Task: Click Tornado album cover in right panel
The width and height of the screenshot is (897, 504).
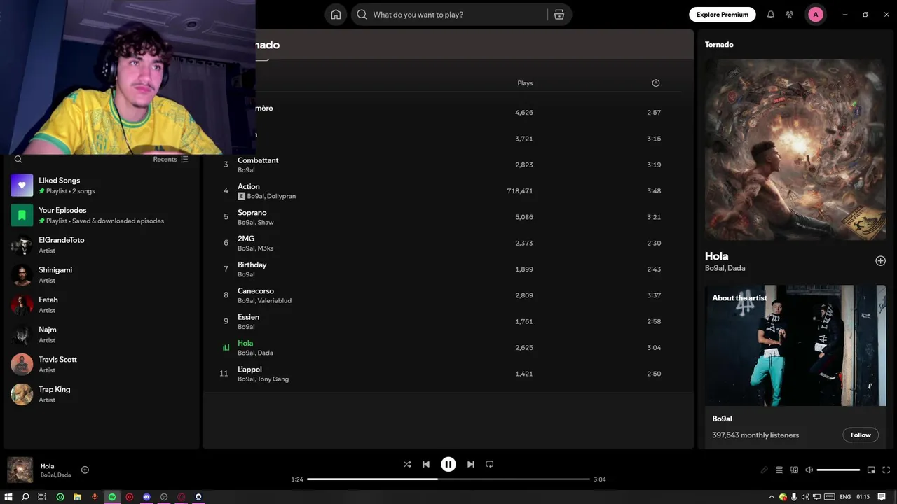Action: click(x=795, y=150)
